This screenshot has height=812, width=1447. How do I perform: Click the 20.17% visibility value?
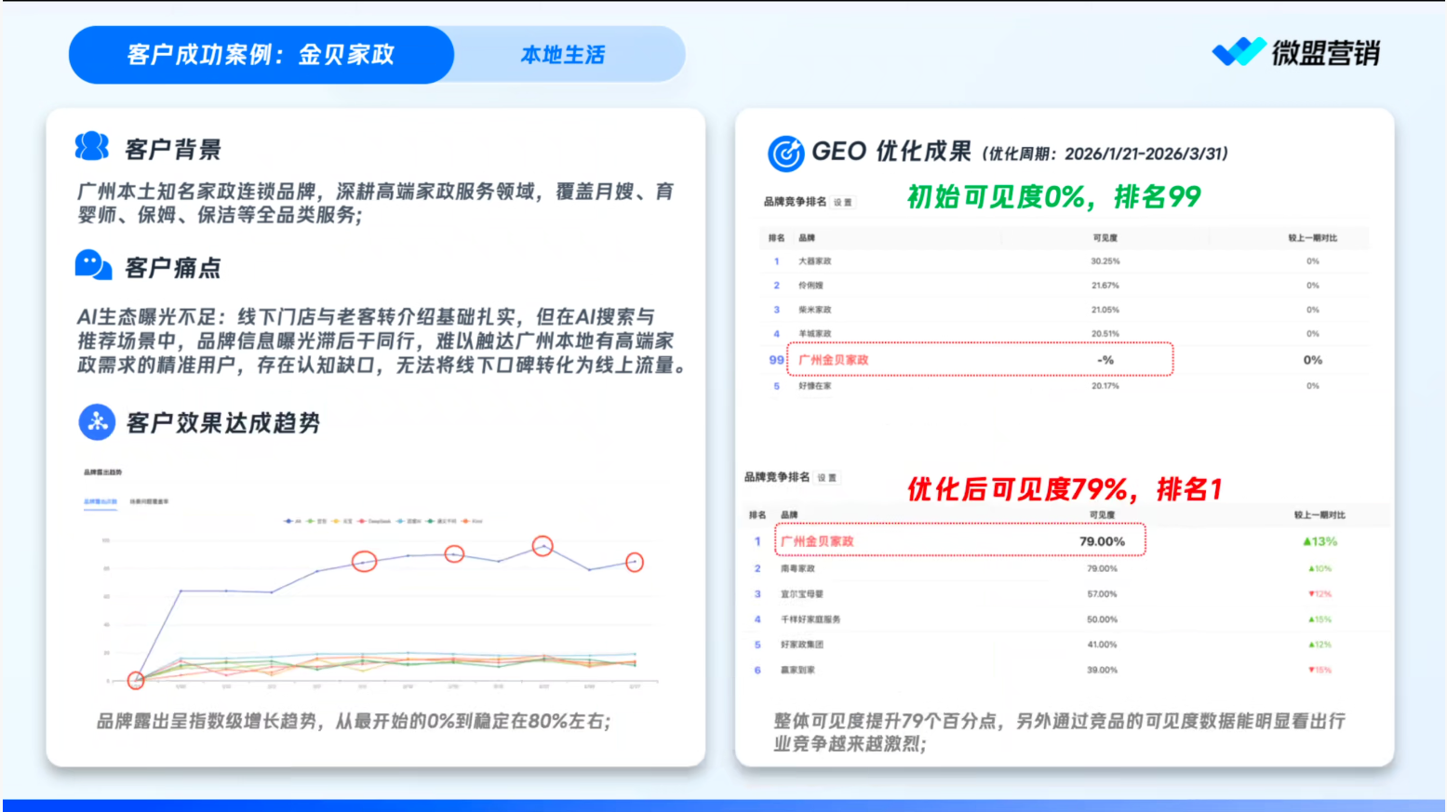1105,386
